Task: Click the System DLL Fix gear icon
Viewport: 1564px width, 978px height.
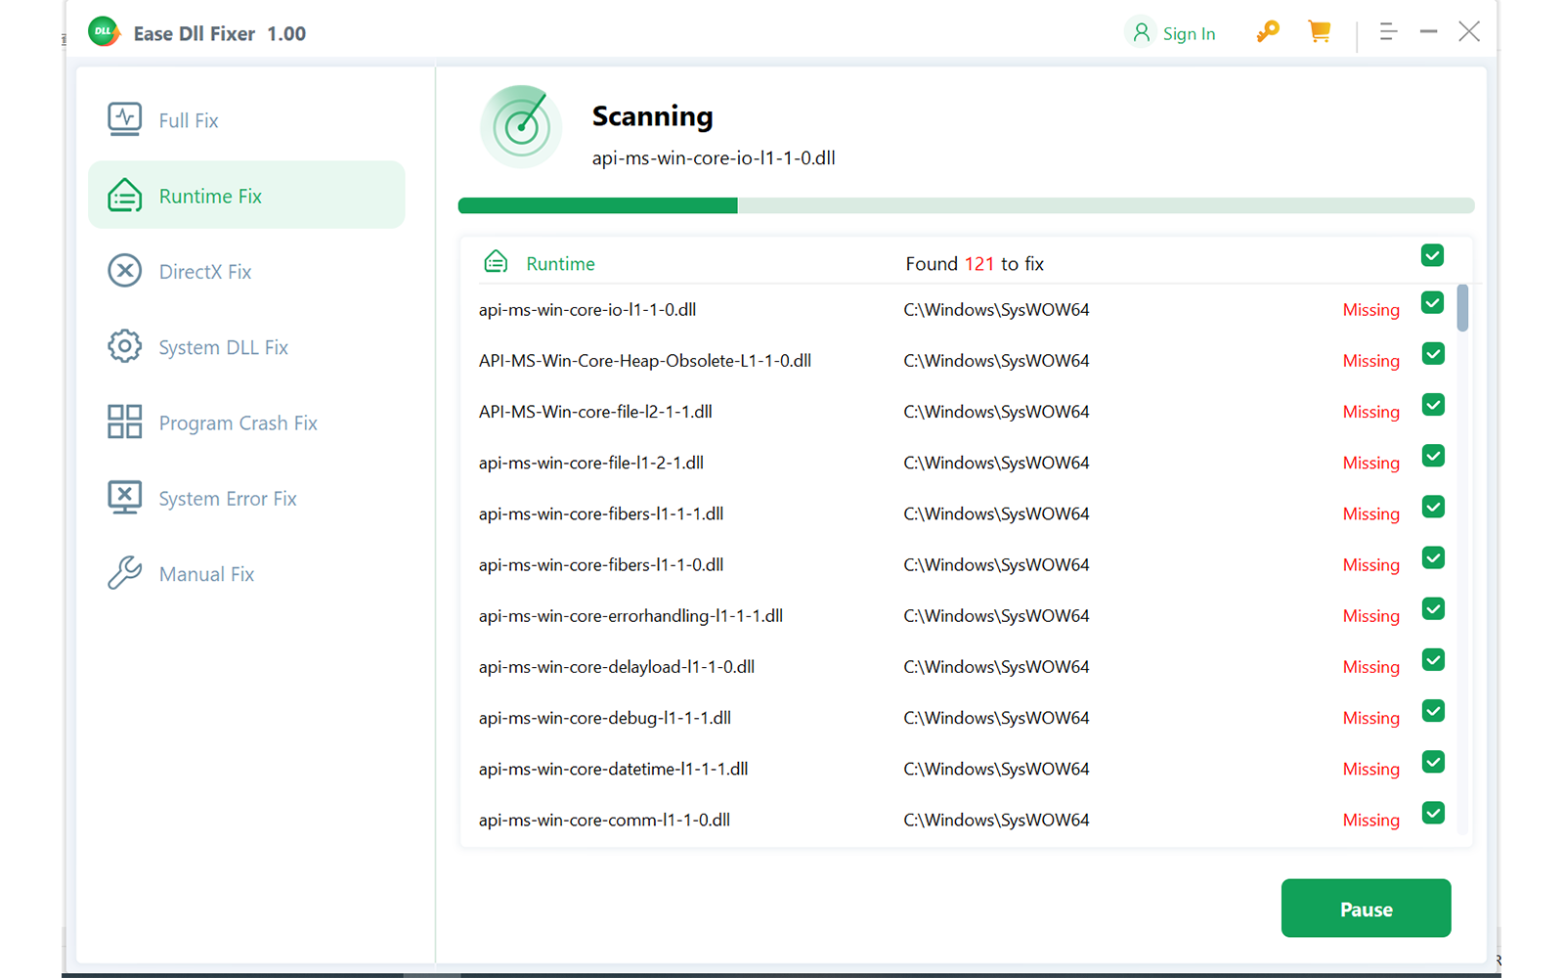Action: pyautogui.click(x=124, y=346)
